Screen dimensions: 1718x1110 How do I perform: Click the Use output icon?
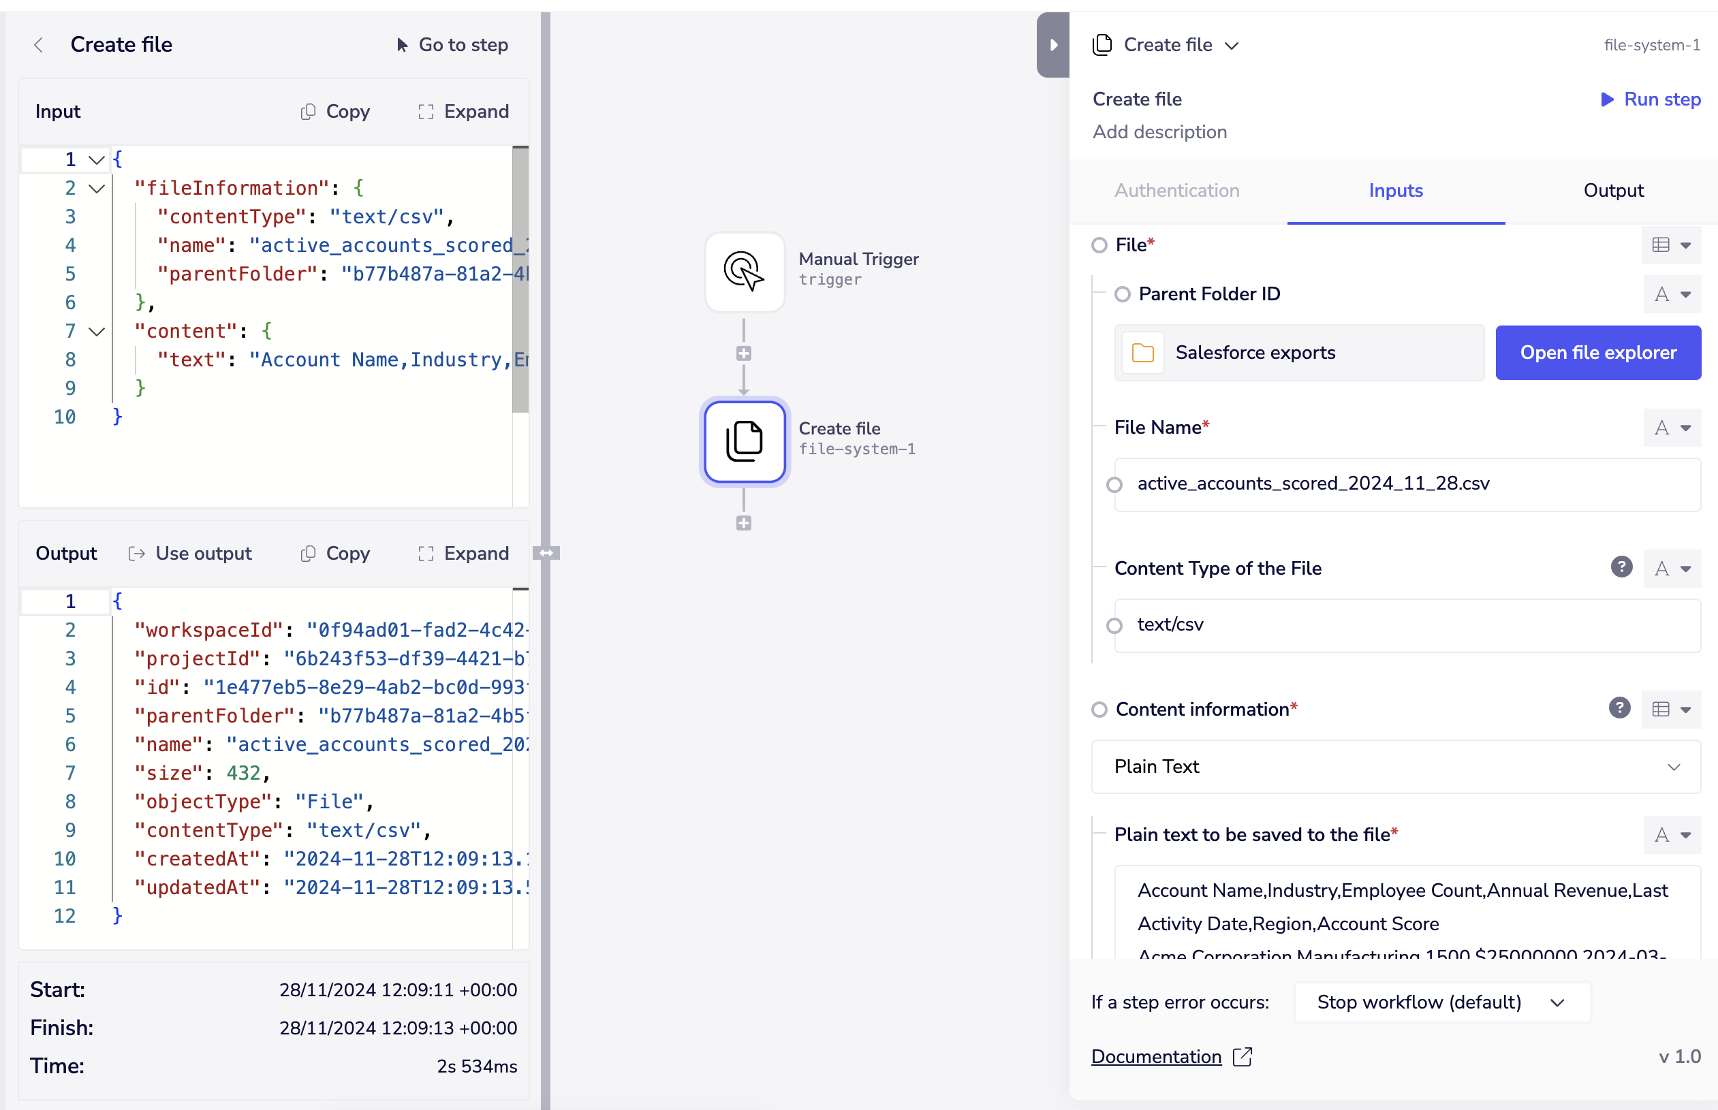tap(136, 554)
